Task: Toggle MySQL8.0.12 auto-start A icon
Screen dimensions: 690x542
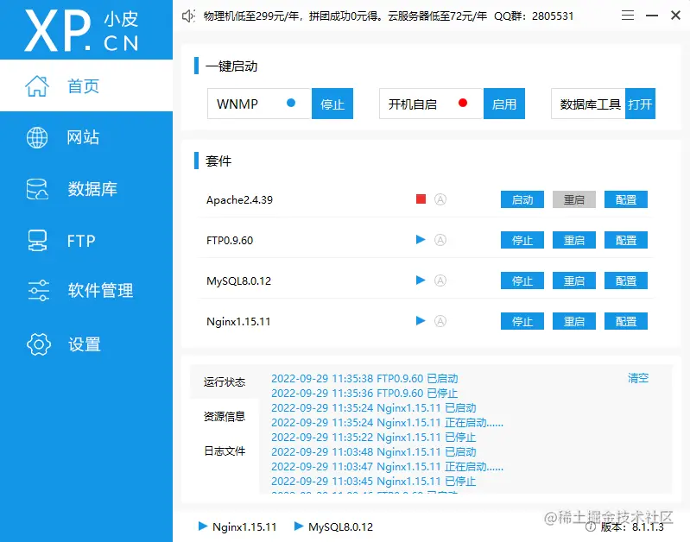Action: (x=440, y=280)
